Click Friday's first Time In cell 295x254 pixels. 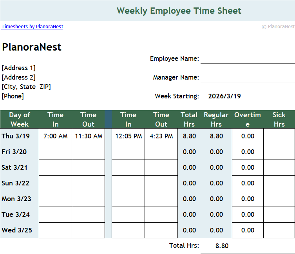pos(56,152)
